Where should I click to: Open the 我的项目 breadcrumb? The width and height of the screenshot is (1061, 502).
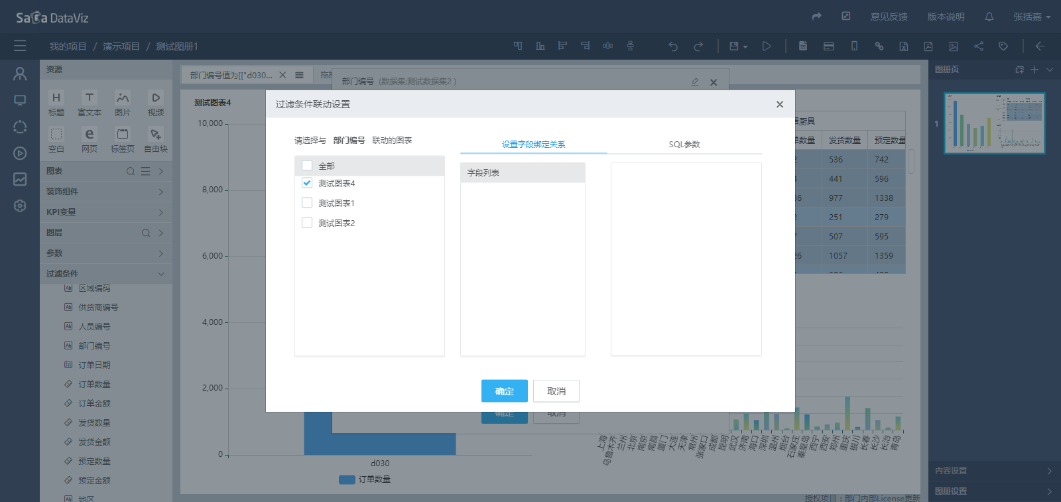coord(68,46)
